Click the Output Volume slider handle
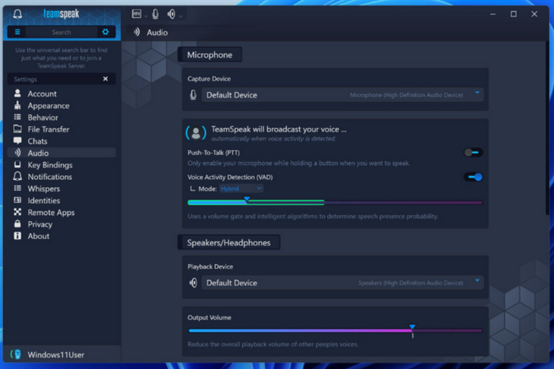 [x=413, y=327]
